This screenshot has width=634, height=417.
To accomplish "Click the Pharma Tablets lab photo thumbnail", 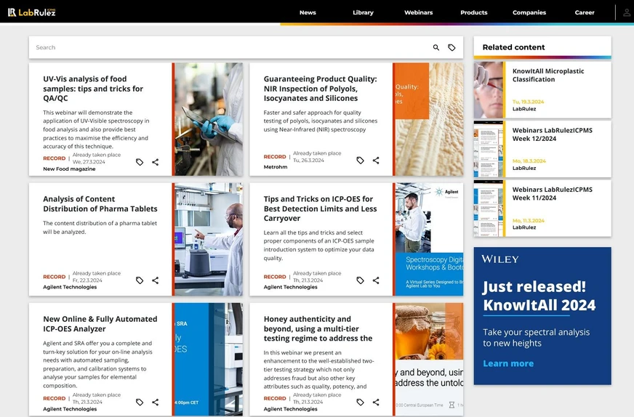I will tap(209, 239).
